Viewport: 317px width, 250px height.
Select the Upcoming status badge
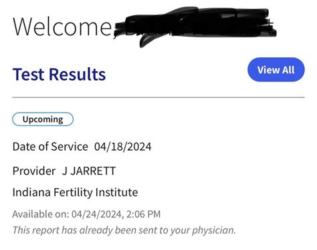tap(43, 119)
